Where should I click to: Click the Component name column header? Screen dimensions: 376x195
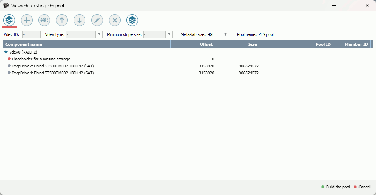point(87,44)
